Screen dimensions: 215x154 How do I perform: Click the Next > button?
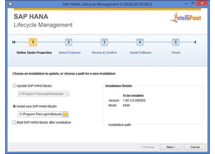point(171,147)
